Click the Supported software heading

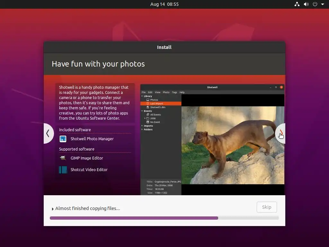point(76,149)
